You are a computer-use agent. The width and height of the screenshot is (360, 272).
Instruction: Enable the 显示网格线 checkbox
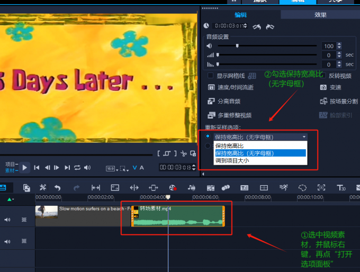point(210,76)
